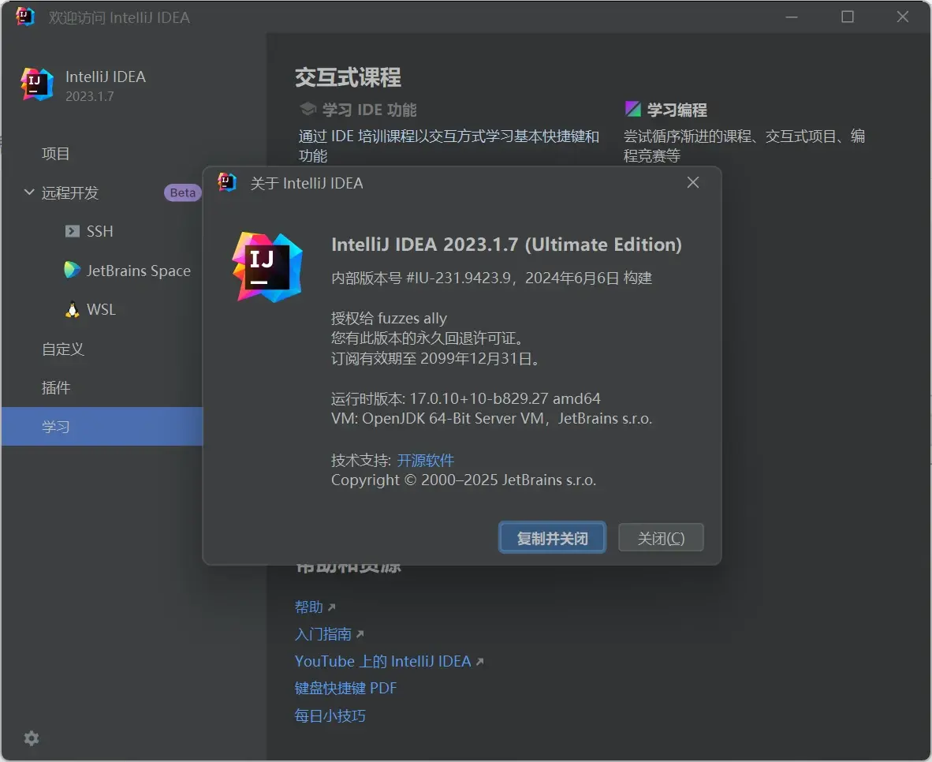The image size is (932, 762).
Task: Collapse the 远程开发 section chevron
Action: coord(29,192)
